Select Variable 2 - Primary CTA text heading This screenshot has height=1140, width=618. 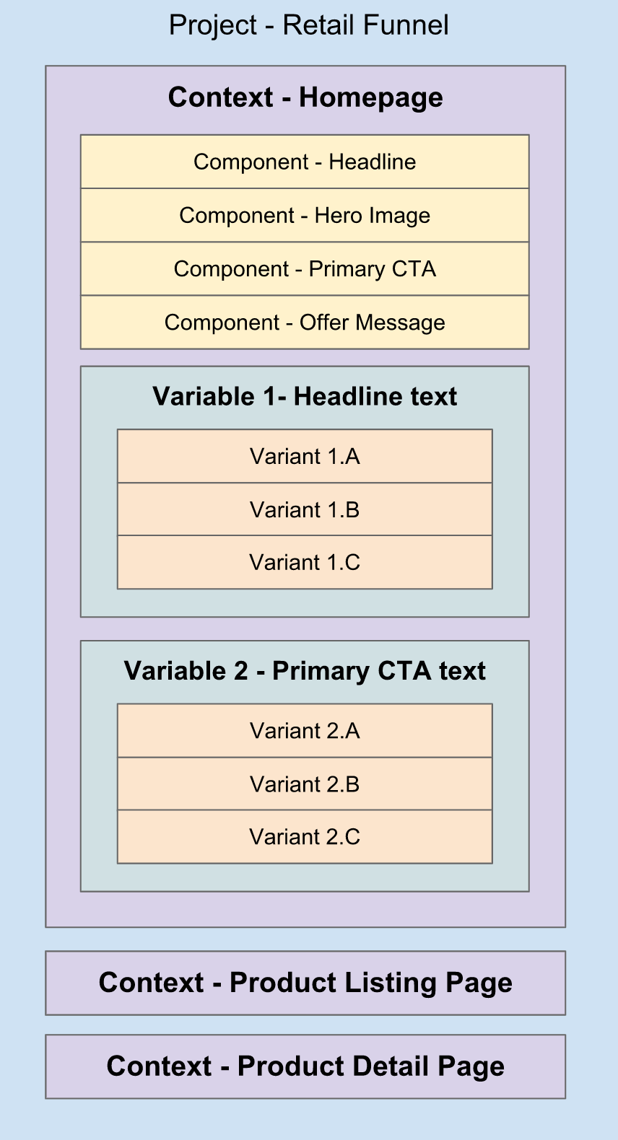[305, 671]
